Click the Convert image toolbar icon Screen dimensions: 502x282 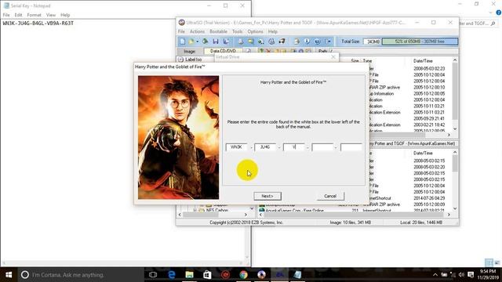[261, 42]
